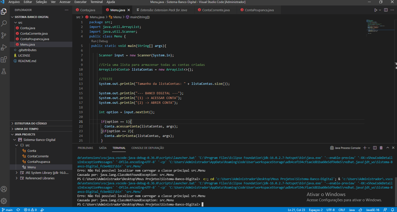Open Extension Pack for Java tab

pyautogui.click(x=164, y=10)
